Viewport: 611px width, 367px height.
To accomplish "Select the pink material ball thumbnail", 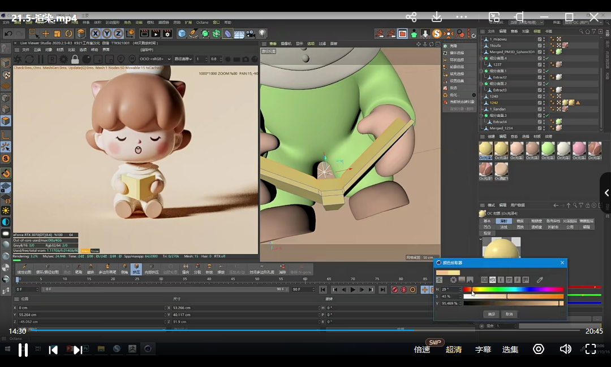I will [579, 149].
